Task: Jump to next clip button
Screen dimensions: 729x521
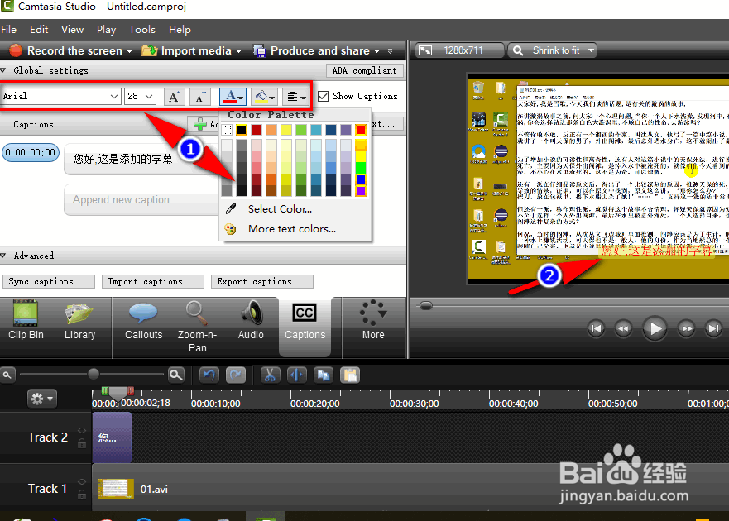Action: pyautogui.click(x=713, y=328)
